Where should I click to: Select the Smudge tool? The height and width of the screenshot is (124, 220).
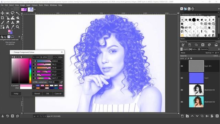[x=18, y=22]
